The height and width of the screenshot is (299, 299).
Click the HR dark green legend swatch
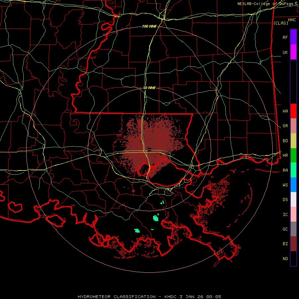click(293, 155)
